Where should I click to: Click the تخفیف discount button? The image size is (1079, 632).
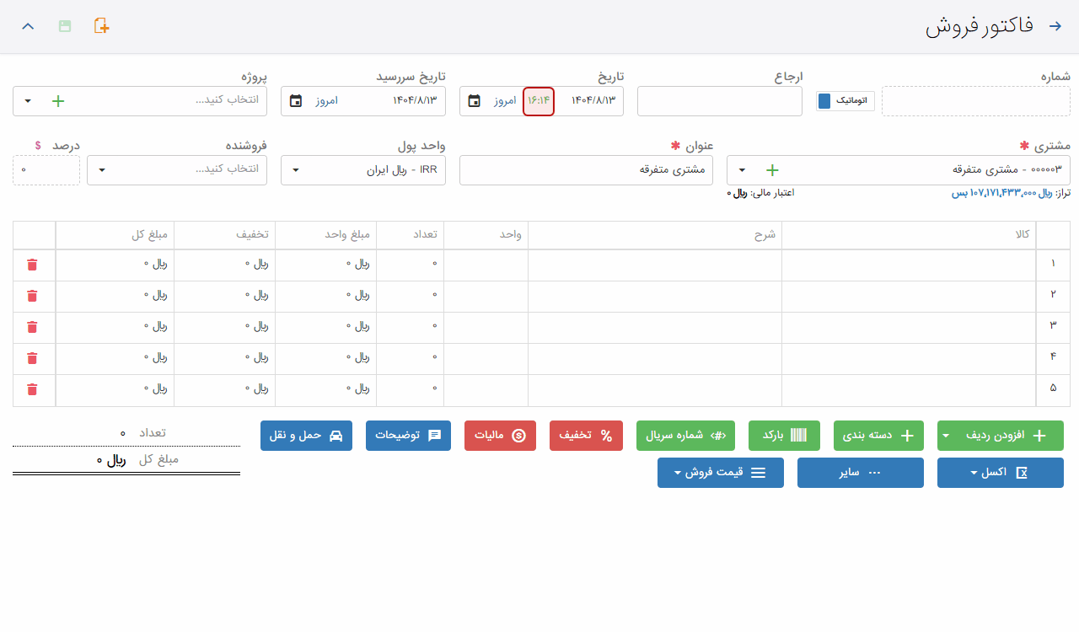point(586,436)
